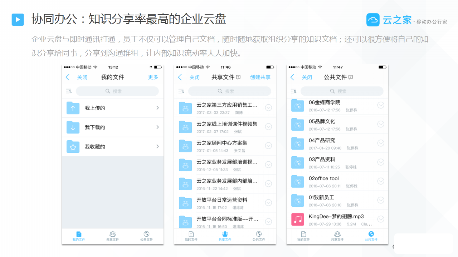This screenshot has height=257, width=458.
Task: Switch to 公共文件 tab in second phone
Action: (x=259, y=236)
